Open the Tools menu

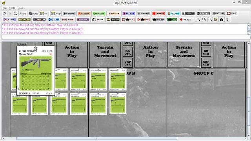[x=12, y=8]
